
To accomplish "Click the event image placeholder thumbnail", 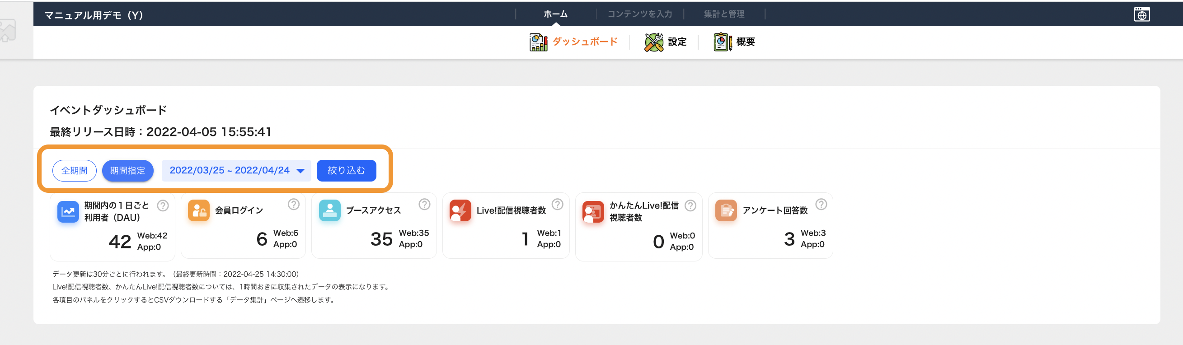I will pyautogui.click(x=8, y=30).
